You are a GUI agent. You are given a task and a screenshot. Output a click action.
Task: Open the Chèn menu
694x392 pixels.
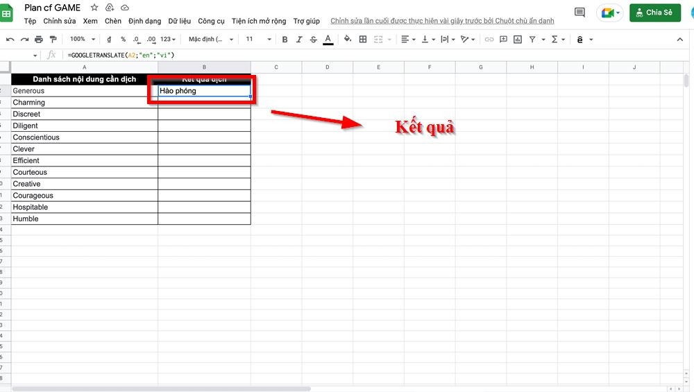(x=113, y=21)
